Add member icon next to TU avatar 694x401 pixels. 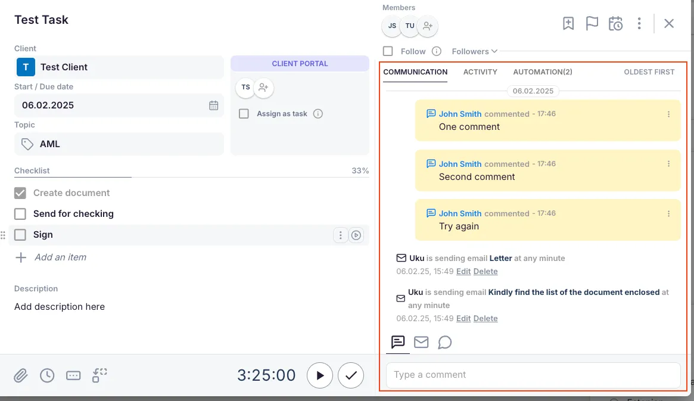coord(427,26)
